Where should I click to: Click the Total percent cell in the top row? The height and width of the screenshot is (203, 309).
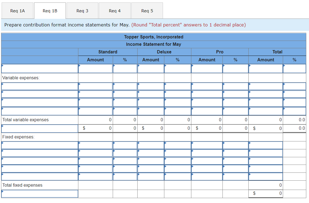[295, 69]
